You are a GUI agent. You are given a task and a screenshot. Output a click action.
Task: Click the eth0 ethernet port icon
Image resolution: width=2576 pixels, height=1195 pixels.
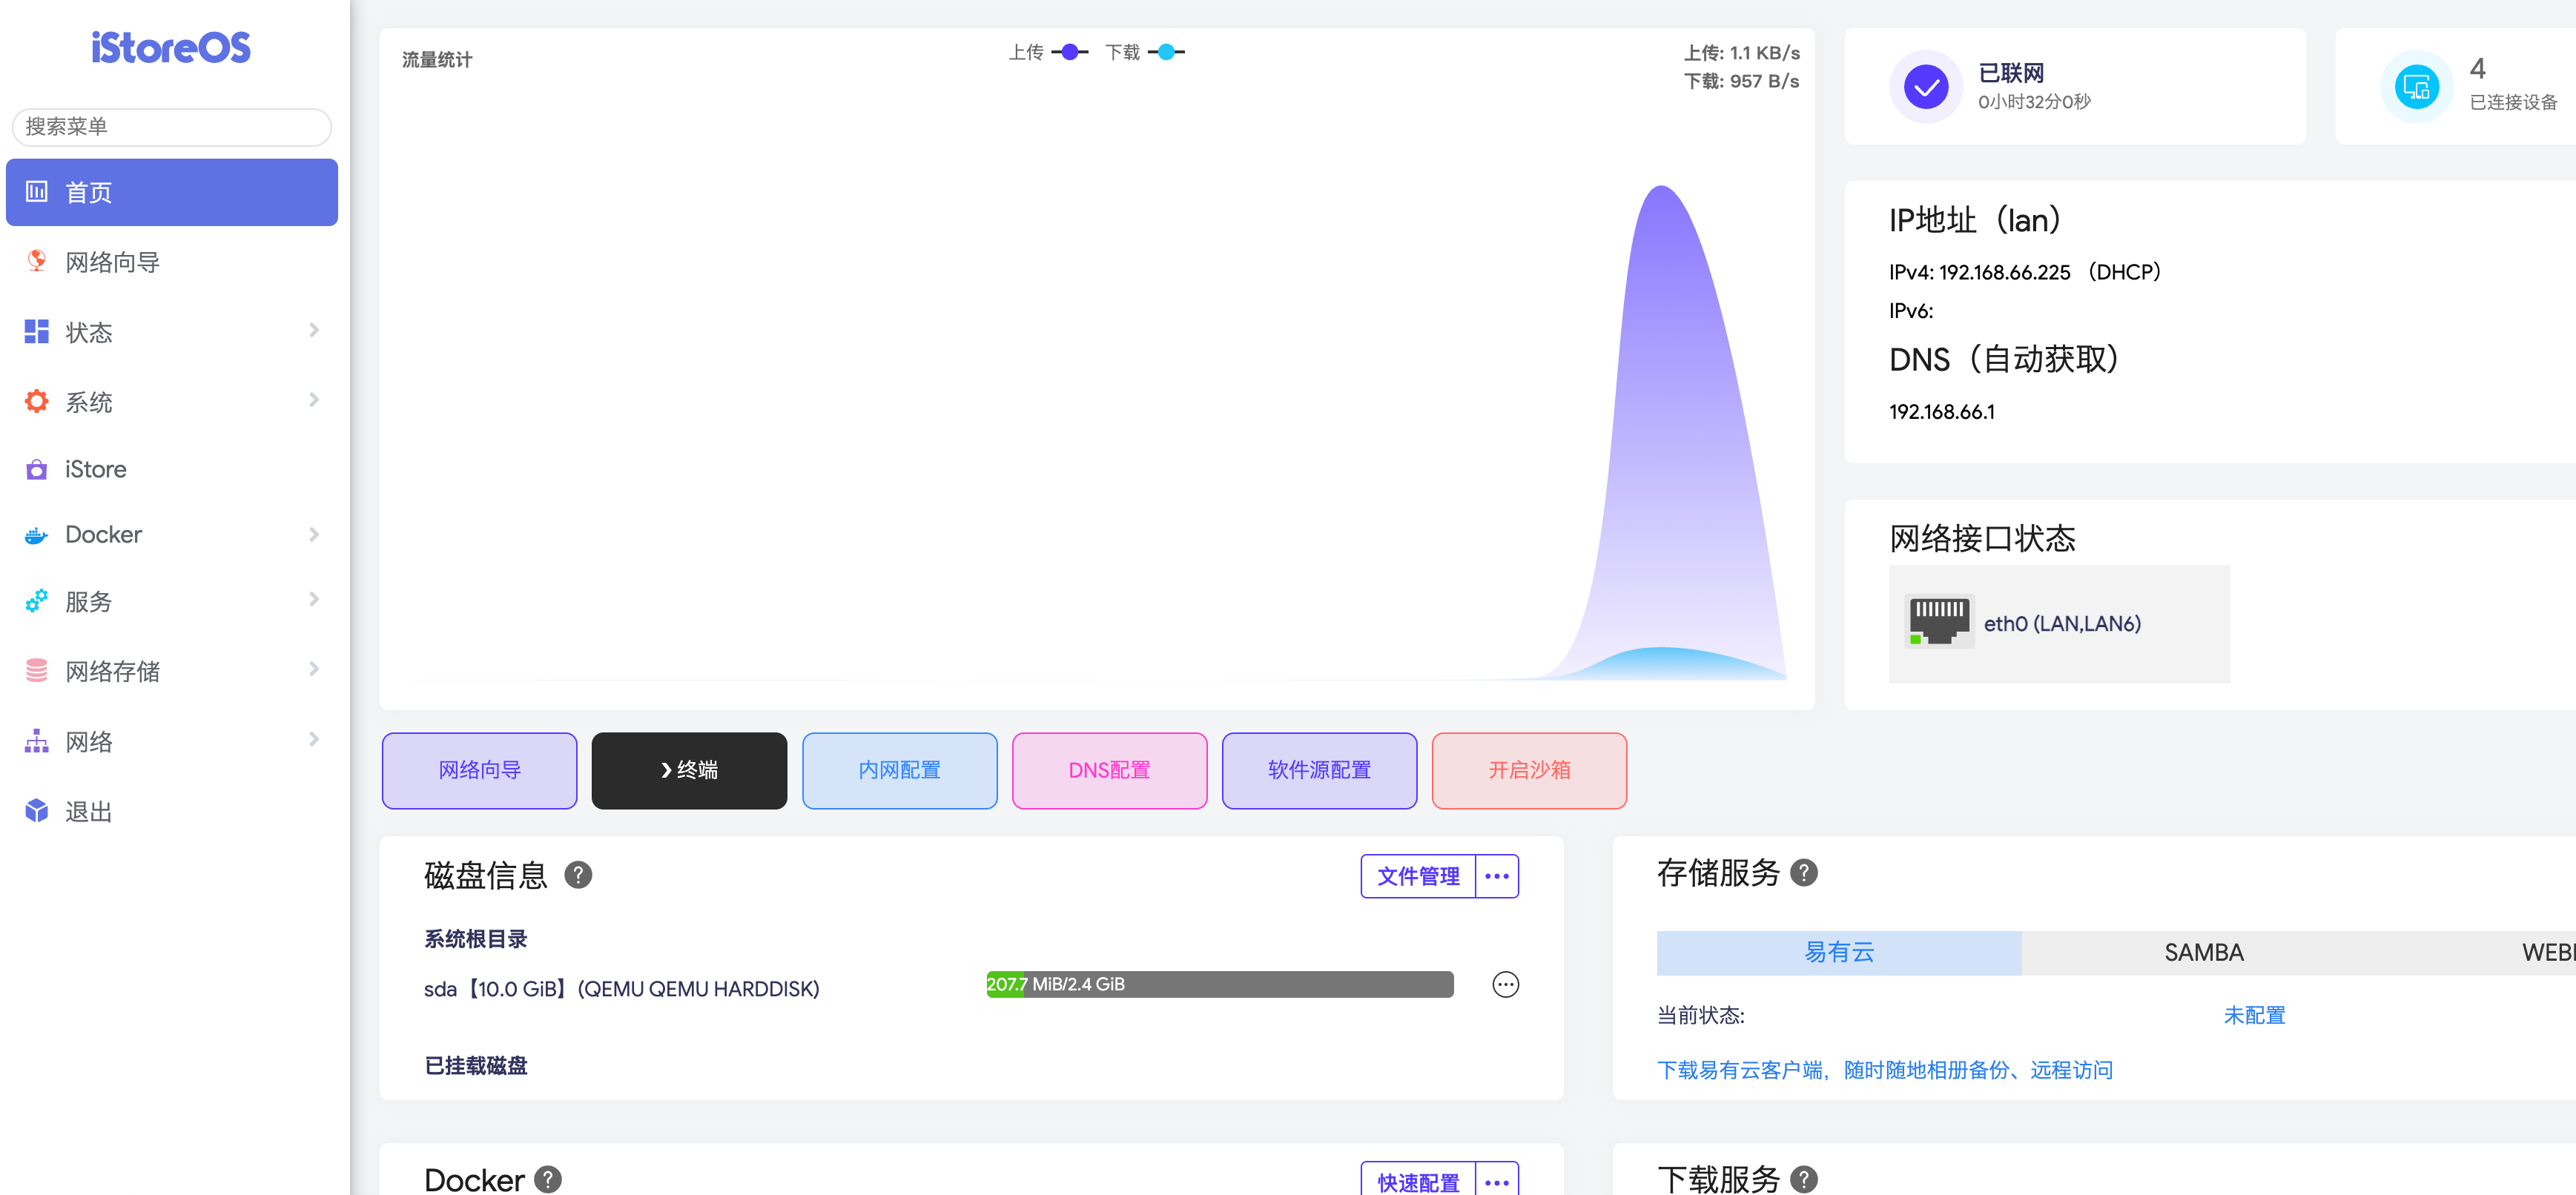[x=1938, y=623]
